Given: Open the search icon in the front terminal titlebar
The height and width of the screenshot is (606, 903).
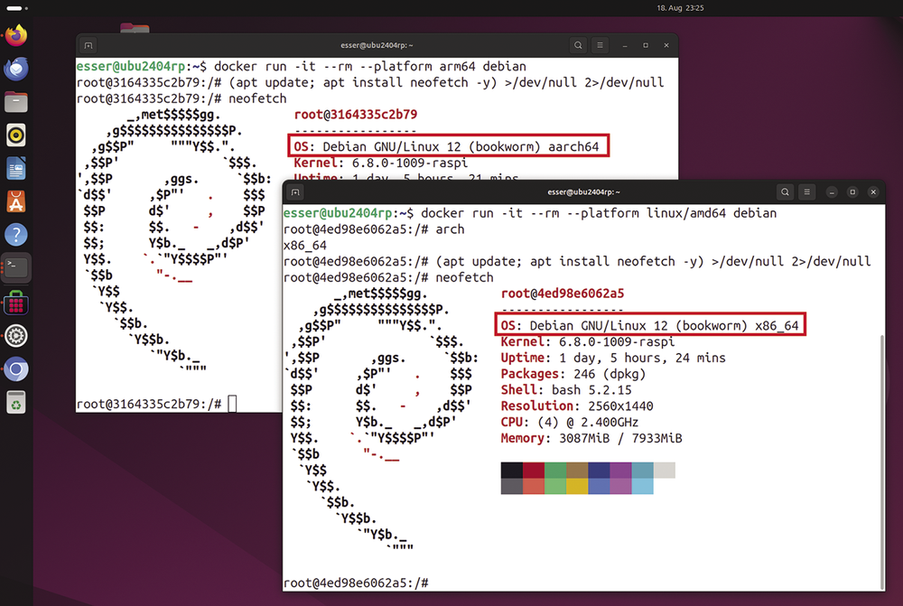Looking at the screenshot, I should click(x=785, y=191).
